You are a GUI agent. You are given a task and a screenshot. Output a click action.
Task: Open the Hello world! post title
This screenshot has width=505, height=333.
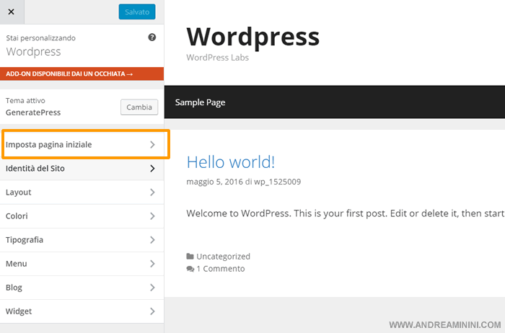[231, 162]
